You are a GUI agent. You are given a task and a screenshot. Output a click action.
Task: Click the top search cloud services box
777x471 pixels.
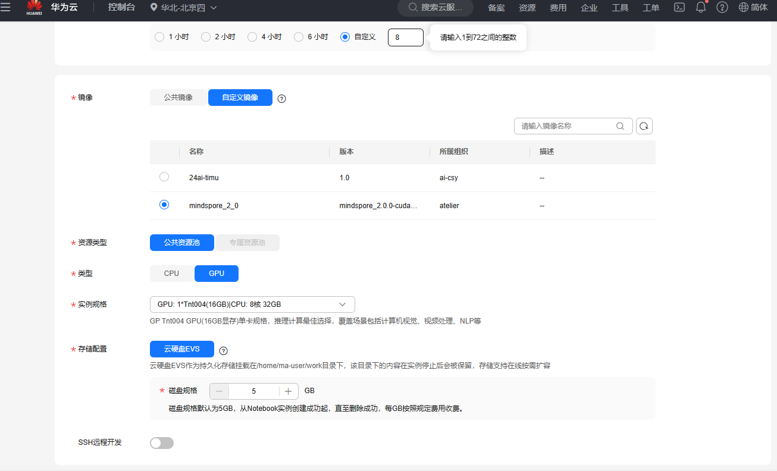click(x=436, y=8)
